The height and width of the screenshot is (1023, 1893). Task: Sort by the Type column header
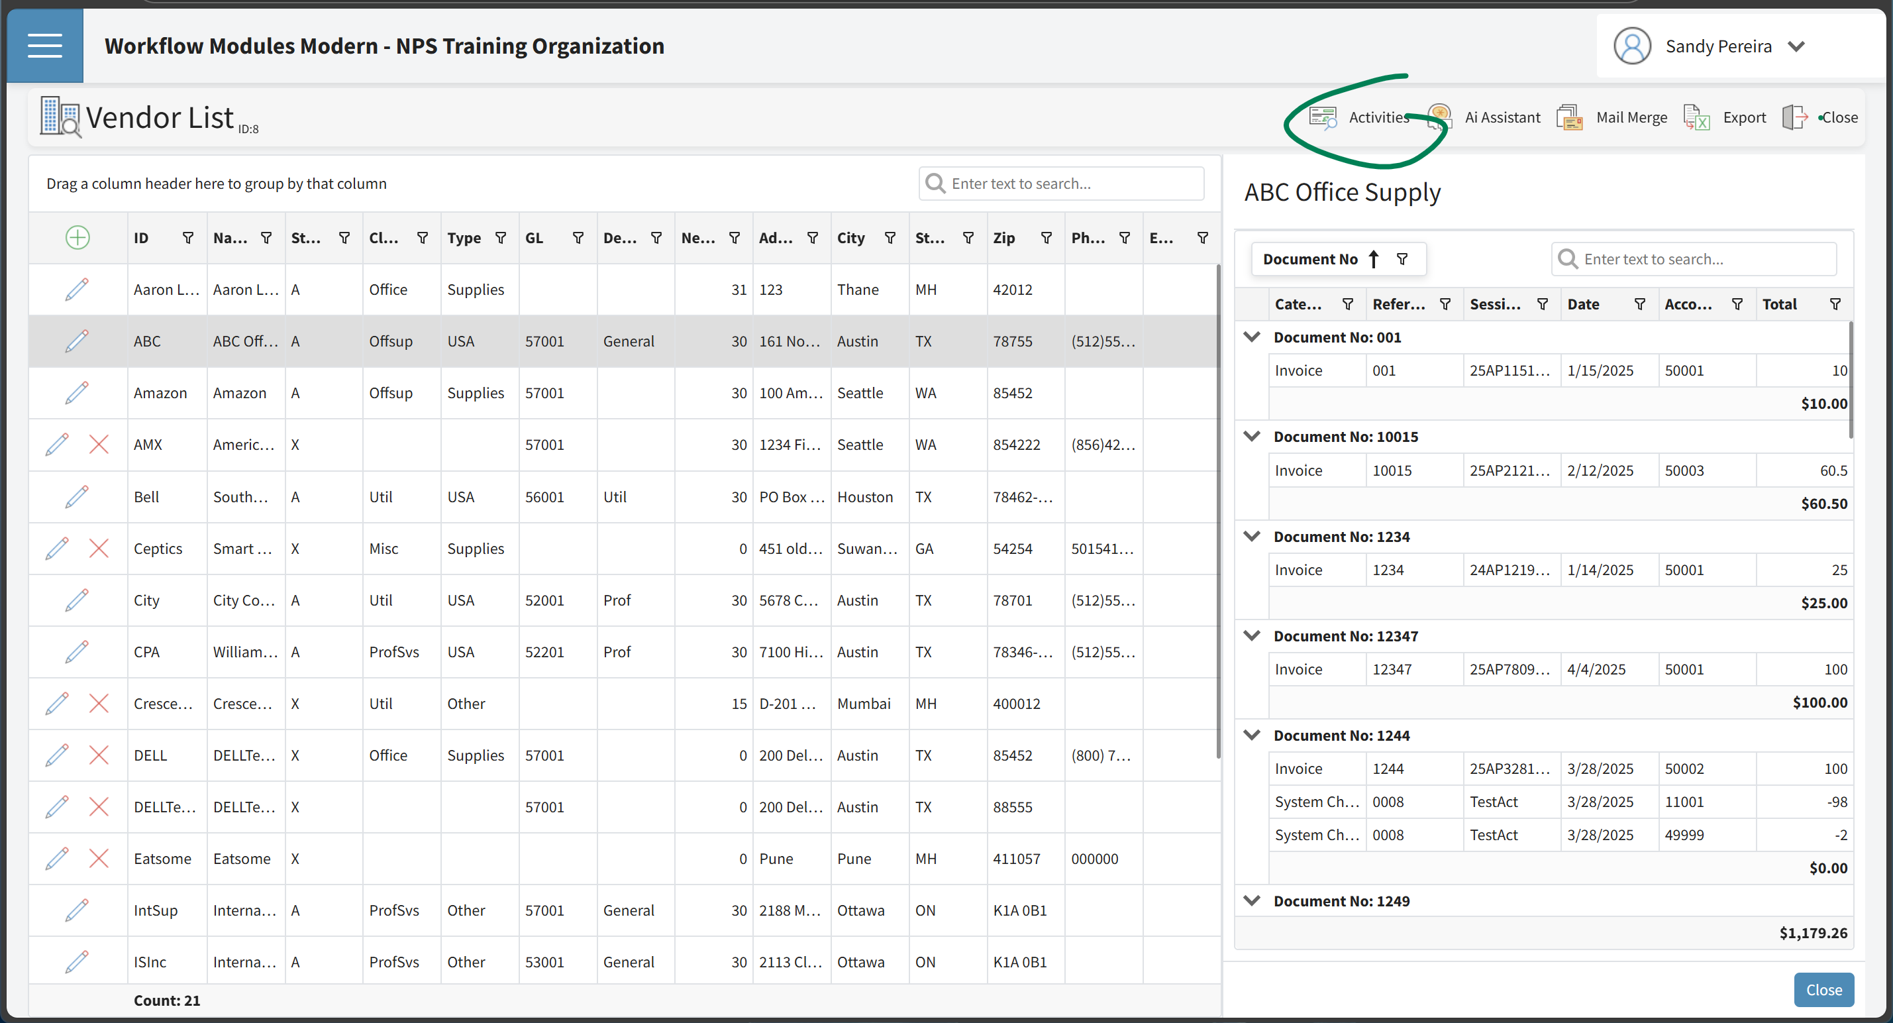[x=464, y=237]
